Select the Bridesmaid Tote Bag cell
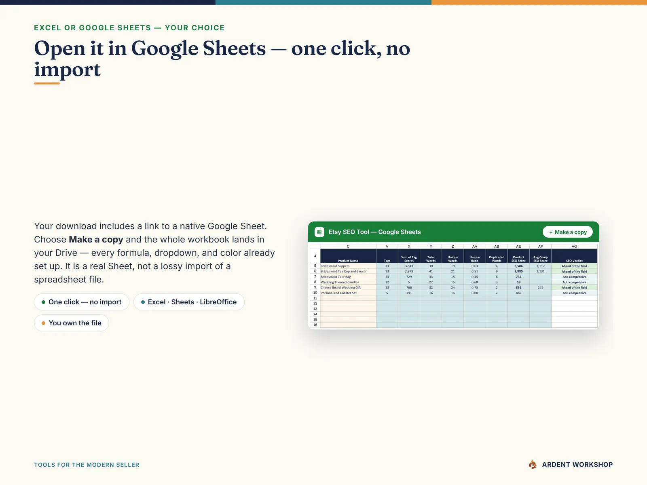 tap(348, 277)
